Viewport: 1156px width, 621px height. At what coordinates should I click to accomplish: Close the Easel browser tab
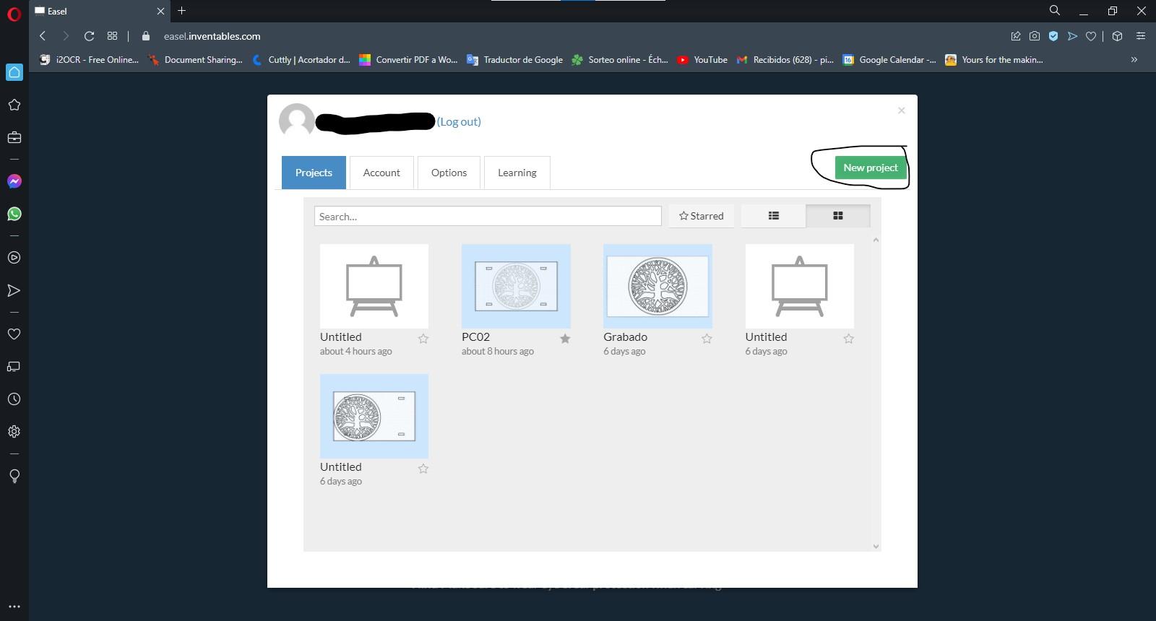[x=160, y=11]
